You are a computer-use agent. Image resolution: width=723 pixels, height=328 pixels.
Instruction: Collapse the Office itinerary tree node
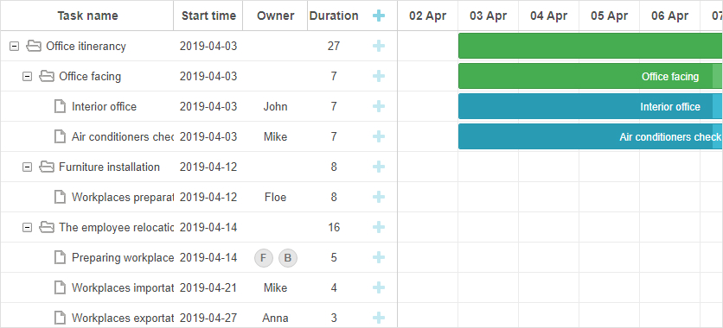[x=15, y=46]
